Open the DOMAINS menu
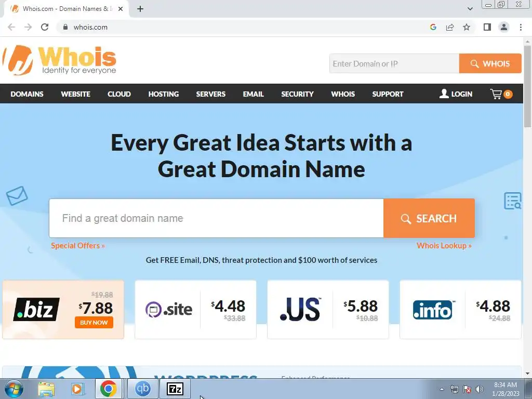 pos(27,94)
